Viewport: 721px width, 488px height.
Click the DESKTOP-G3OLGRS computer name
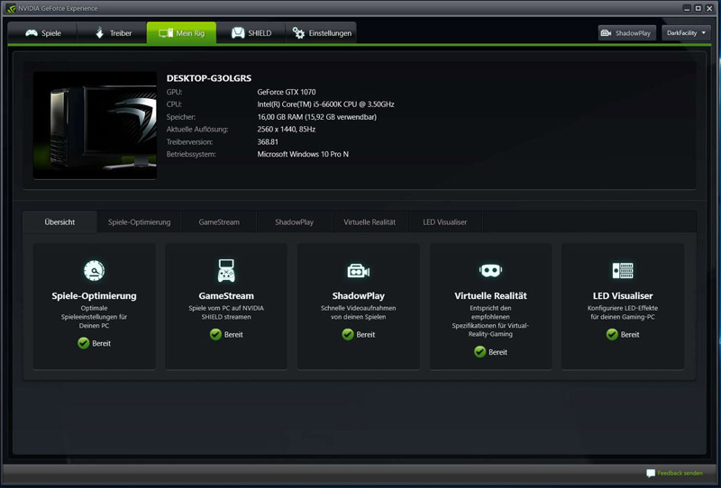tap(209, 78)
